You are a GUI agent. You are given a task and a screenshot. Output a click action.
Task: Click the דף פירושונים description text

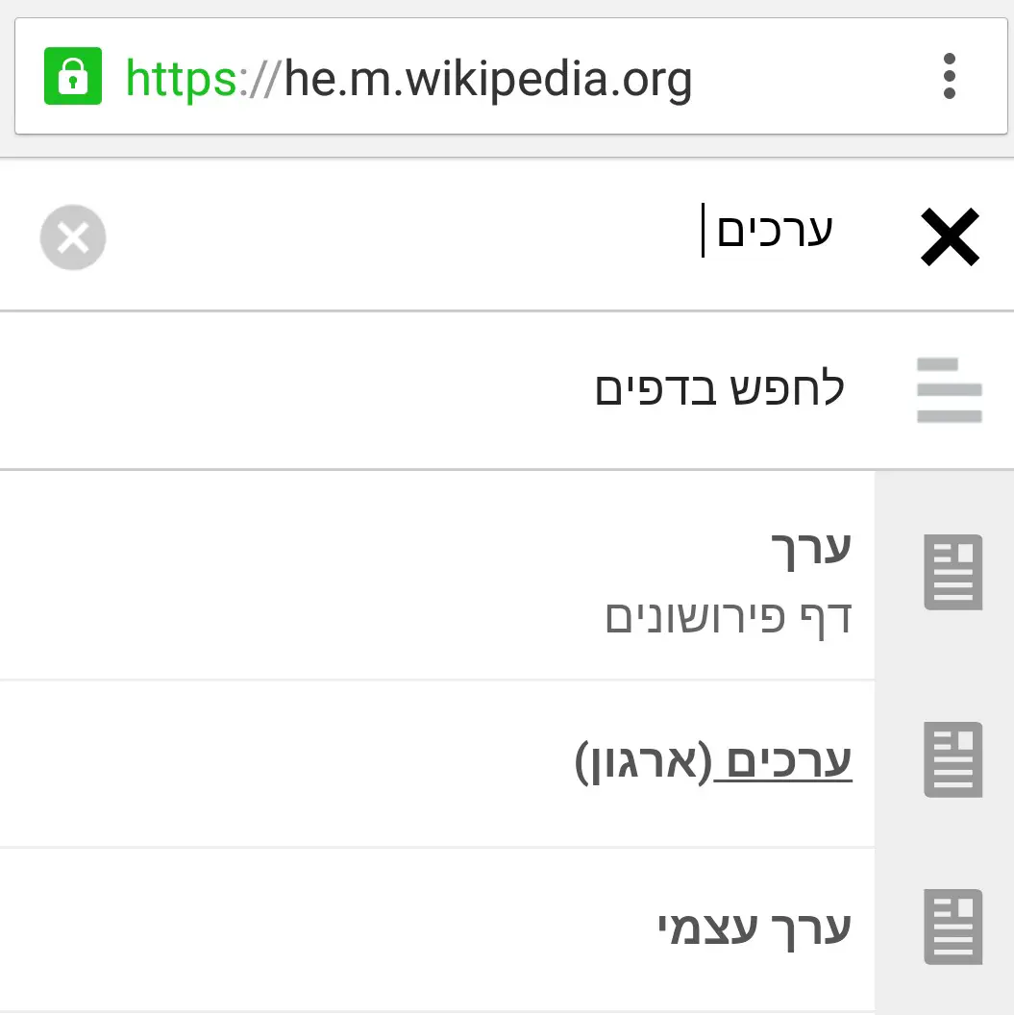729,617
